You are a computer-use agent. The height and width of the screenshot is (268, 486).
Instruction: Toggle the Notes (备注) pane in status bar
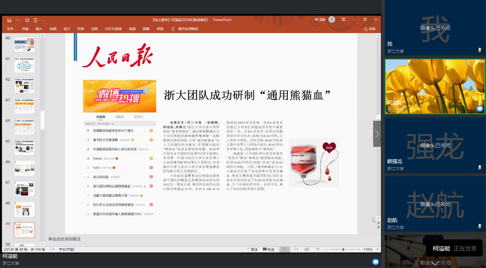(x=252, y=250)
